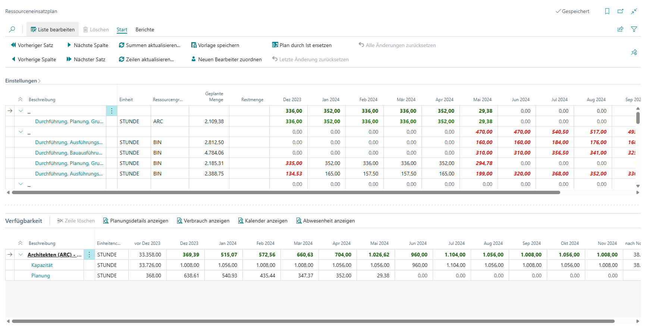Image resolution: width=646 pixels, height=333 pixels.
Task: Click the Mai 2024 plan column header
Action: tap(482, 100)
